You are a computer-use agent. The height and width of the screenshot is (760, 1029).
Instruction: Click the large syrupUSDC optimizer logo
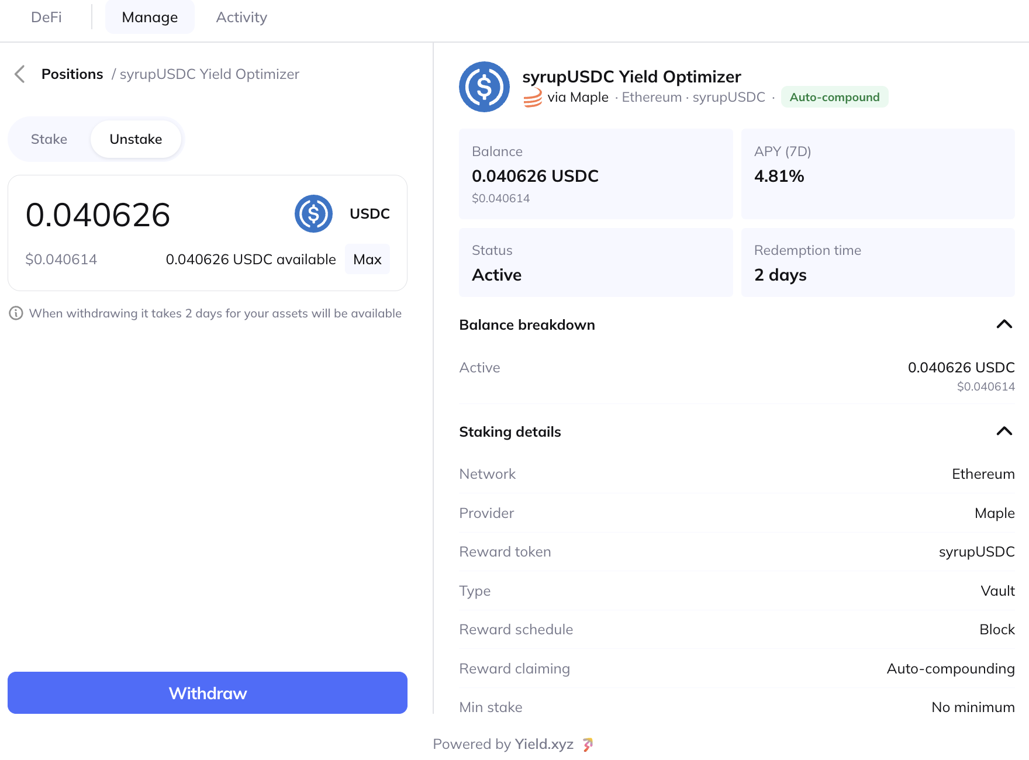[x=484, y=87]
